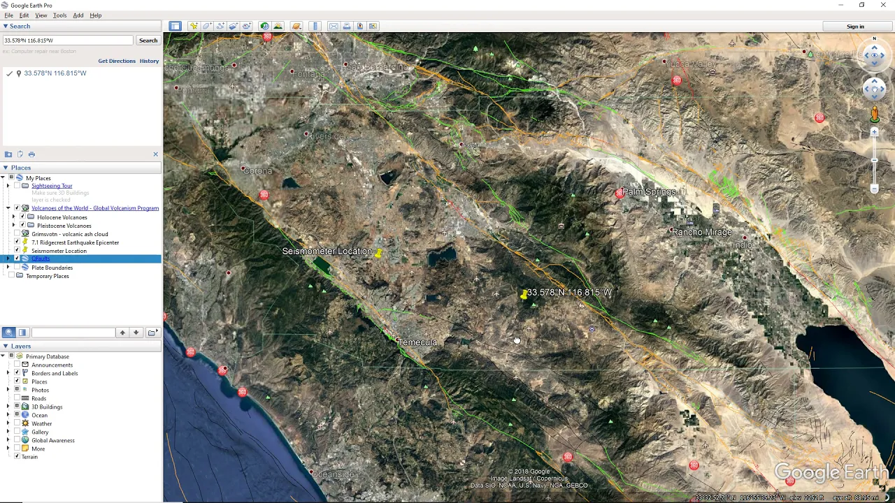Image resolution: width=895 pixels, height=503 pixels.
Task: Click the pan joystick navigation control
Action: (875, 88)
